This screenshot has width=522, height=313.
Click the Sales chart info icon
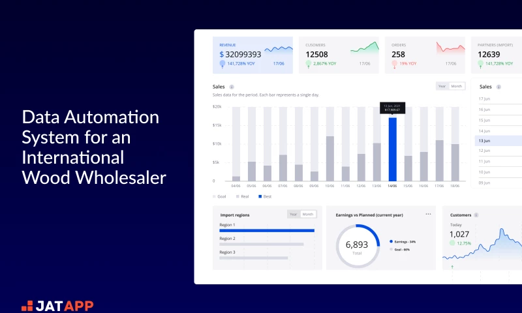click(x=232, y=87)
